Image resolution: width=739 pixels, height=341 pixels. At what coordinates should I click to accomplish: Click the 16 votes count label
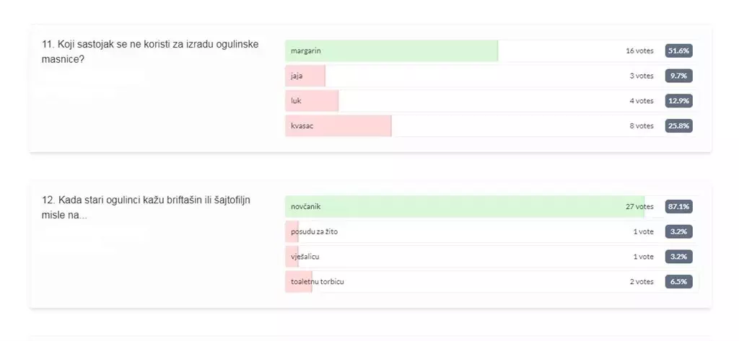tap(639, 51)
